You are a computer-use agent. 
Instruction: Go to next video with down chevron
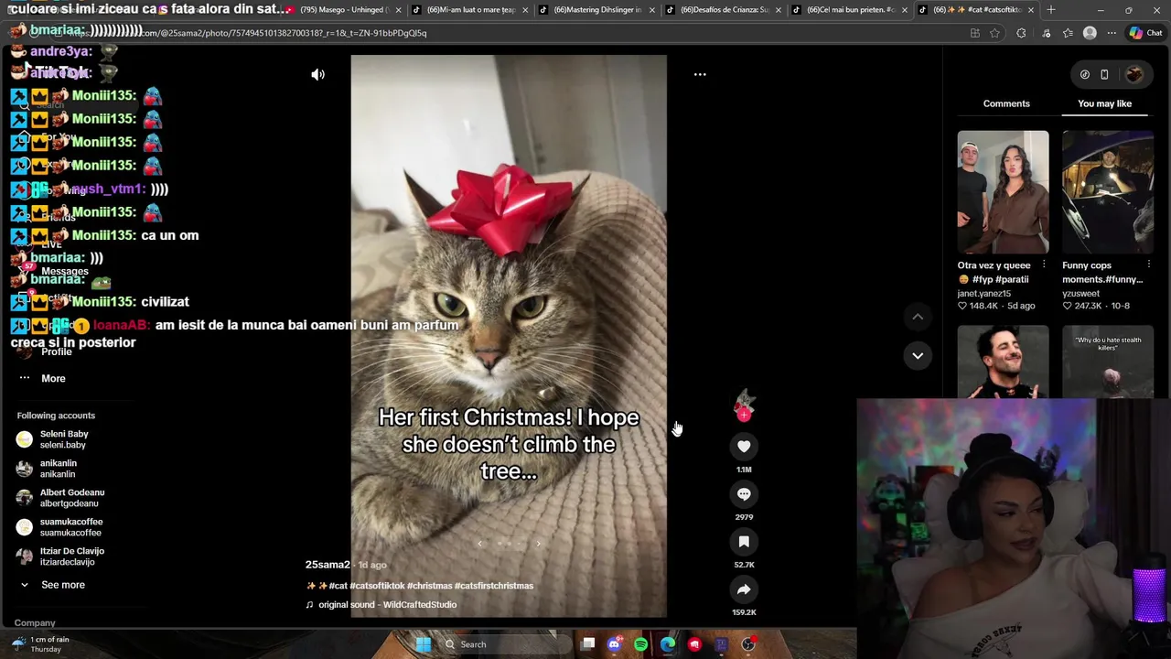point(918,355)
